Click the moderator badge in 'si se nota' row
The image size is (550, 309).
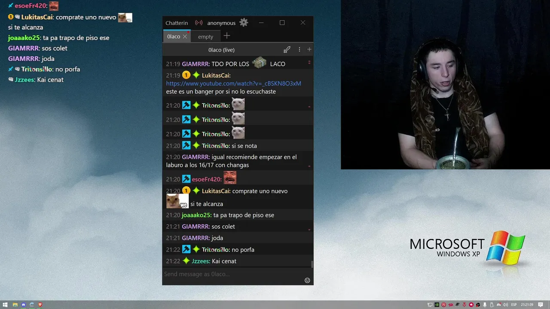point(186,145)
